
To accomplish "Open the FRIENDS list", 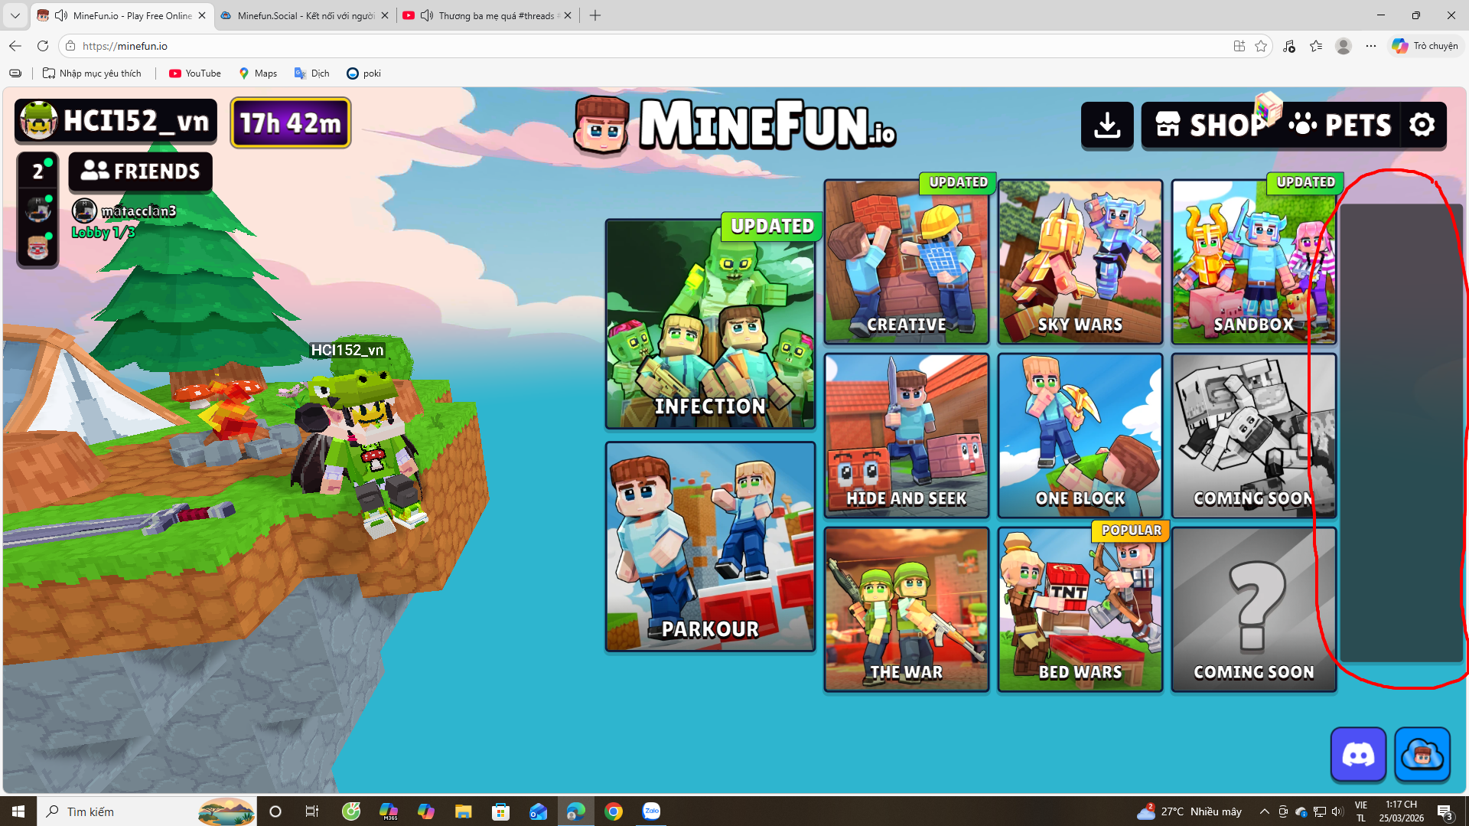I will [141, 171].
